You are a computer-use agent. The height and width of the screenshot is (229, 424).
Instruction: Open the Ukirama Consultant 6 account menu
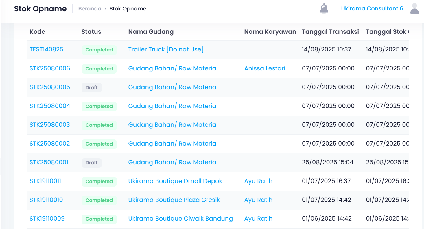click(372, 8)
